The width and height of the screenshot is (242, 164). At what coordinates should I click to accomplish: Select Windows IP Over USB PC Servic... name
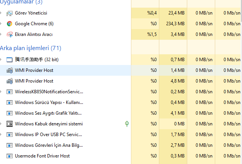click(49, 135)
